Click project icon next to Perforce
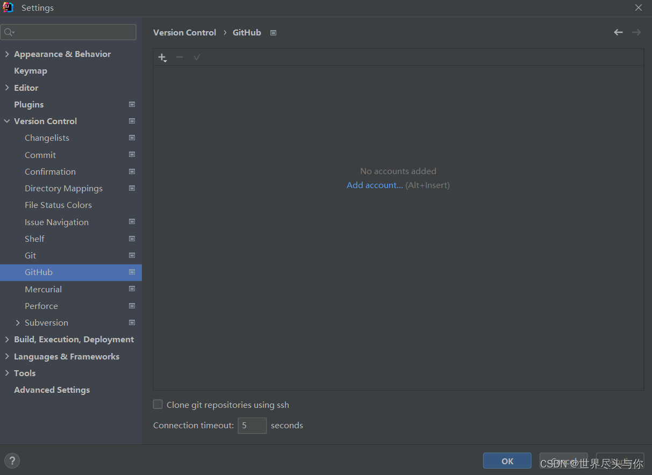The width and height of the screenshot is (652, 475). [132, 306]
